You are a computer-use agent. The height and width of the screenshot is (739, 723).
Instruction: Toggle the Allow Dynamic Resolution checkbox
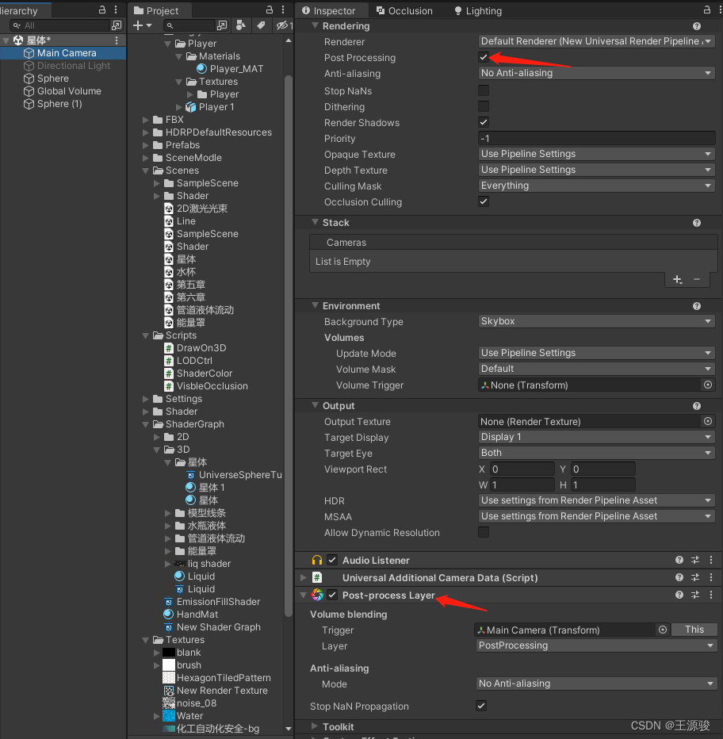tap(484, 533)
